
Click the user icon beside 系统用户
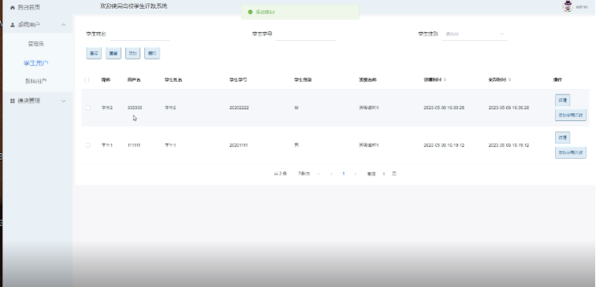click(x=12, y=24)
